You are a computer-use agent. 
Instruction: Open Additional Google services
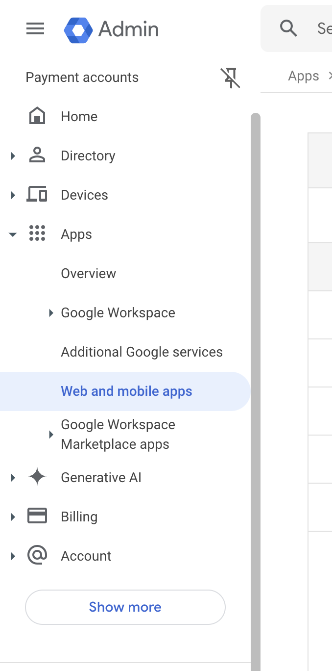pyautogui.click(x=142, y=352)
